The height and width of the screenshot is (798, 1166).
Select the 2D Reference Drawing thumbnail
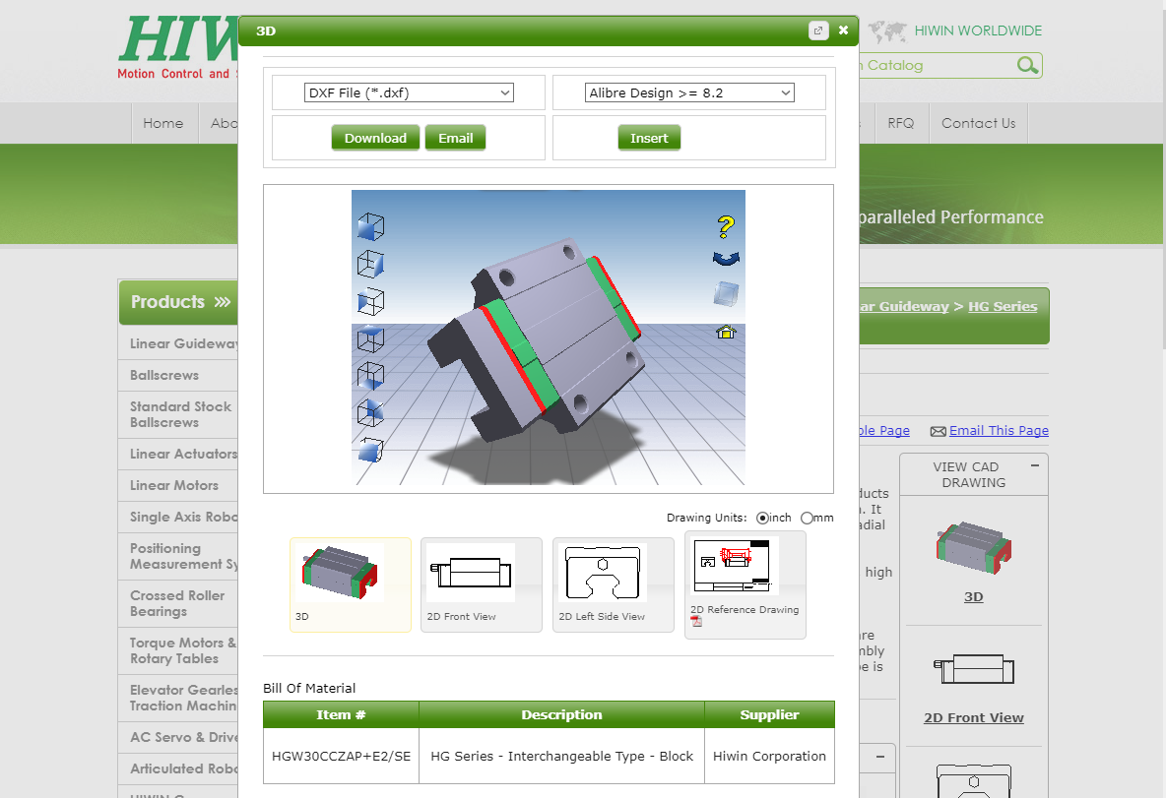click(745, 584)
